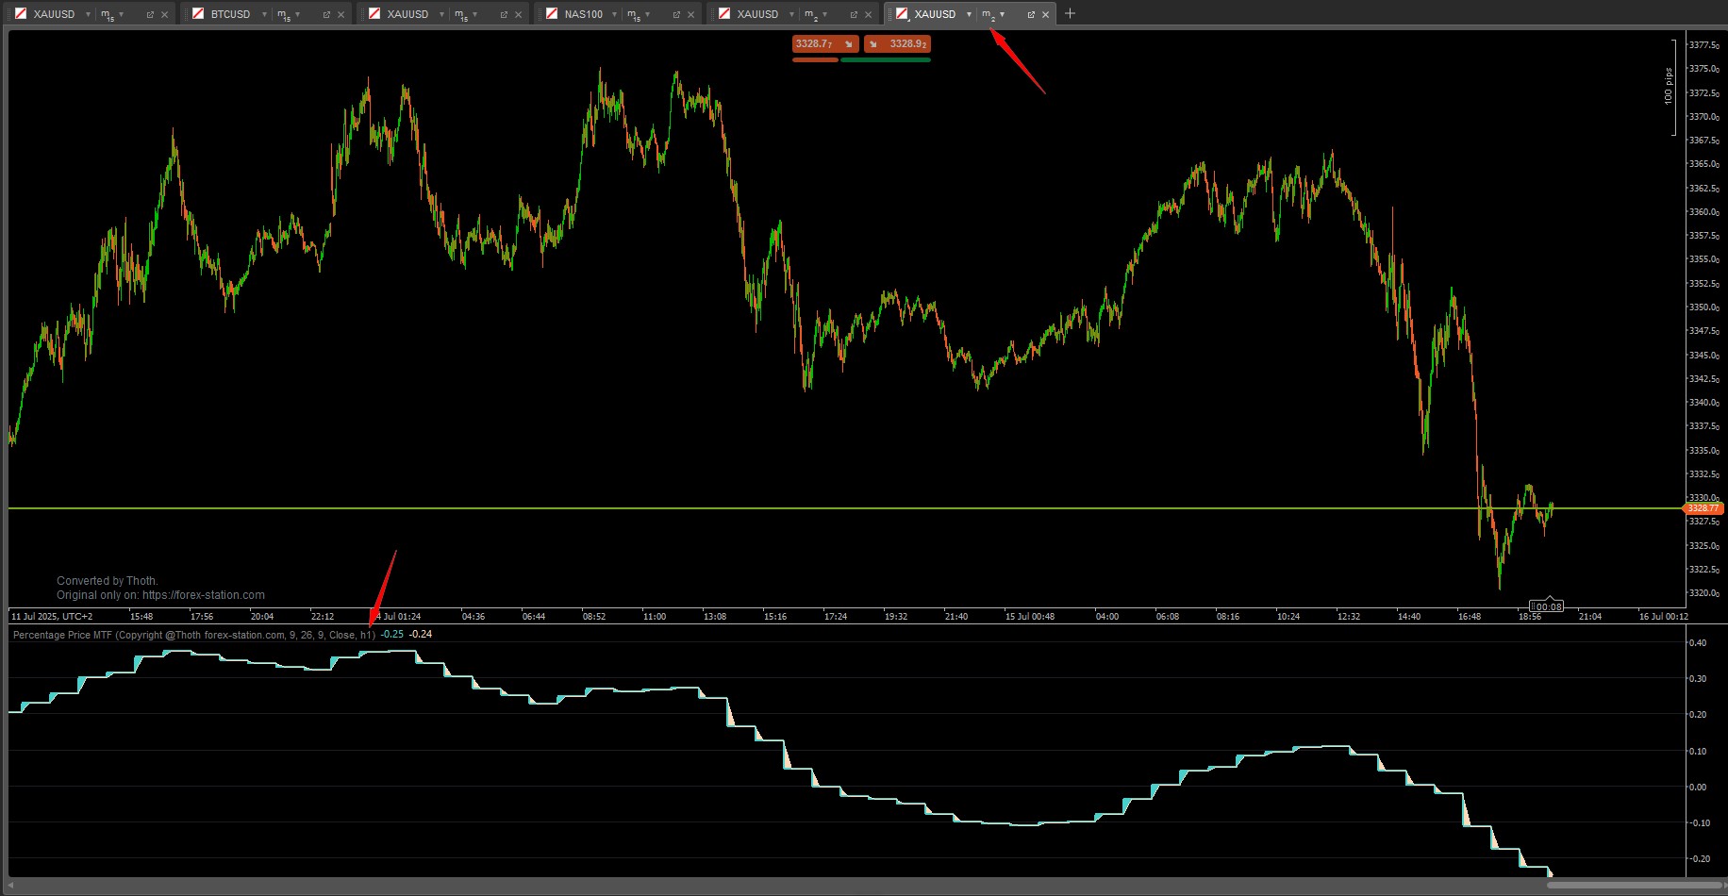
Task: Close the NAS100 chart tab
Action: [x=690, y=14]
